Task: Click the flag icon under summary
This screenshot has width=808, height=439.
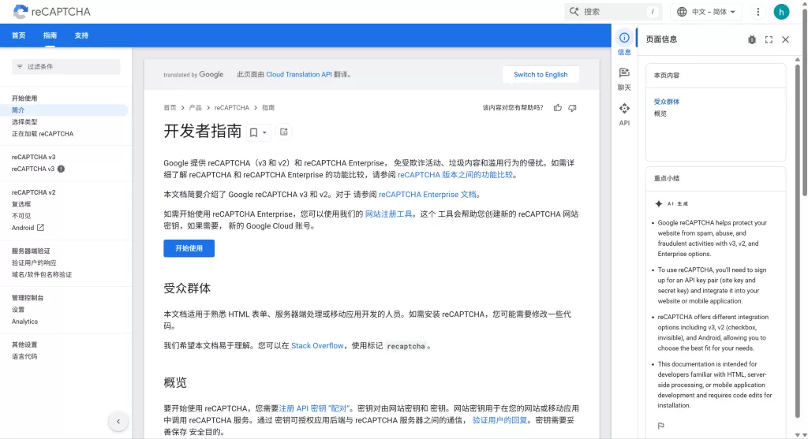Action: point(661,426)
